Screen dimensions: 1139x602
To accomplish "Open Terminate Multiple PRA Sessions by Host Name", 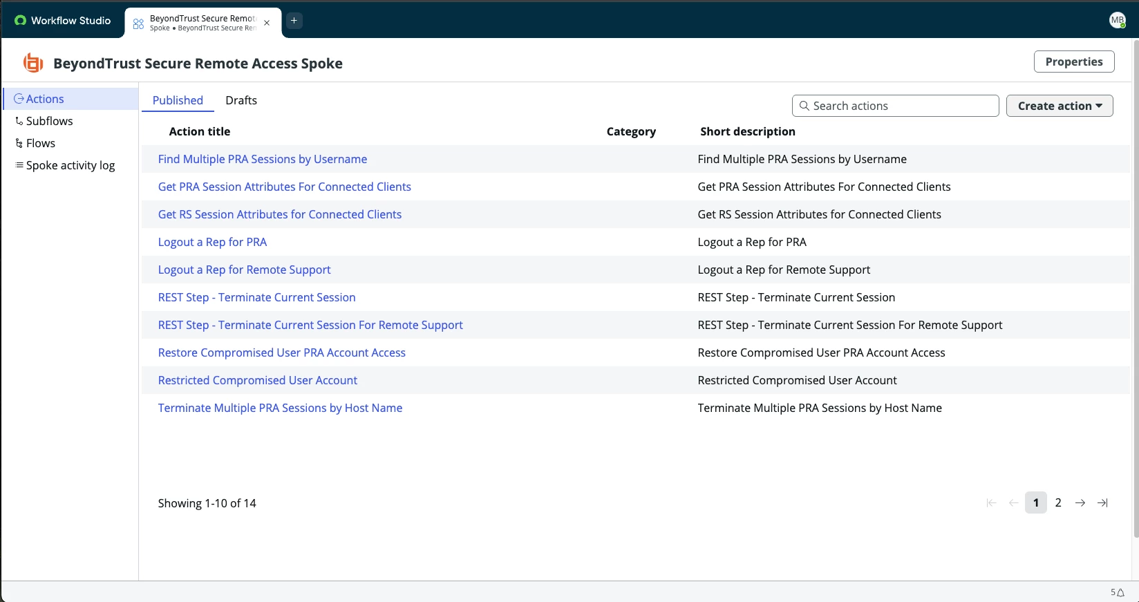I will click(280, 408).
